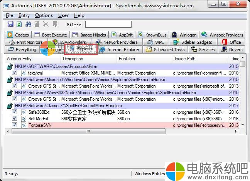
Task: Switch to the Scheduled Tasks tab
Action: [165, 50]
